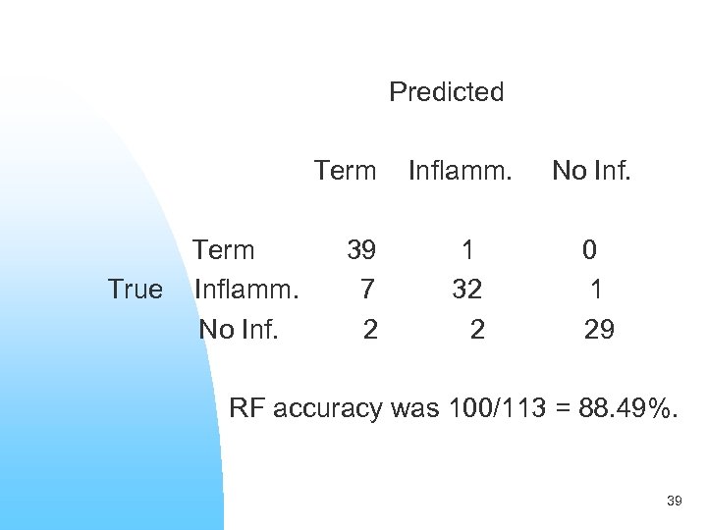
Task: Click the RF accuracy summary sentence
Action: (453, 407)
